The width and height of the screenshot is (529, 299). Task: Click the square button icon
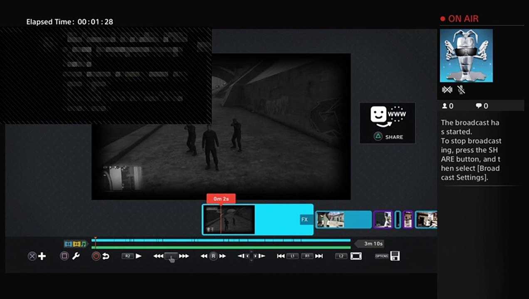[64, 256]
